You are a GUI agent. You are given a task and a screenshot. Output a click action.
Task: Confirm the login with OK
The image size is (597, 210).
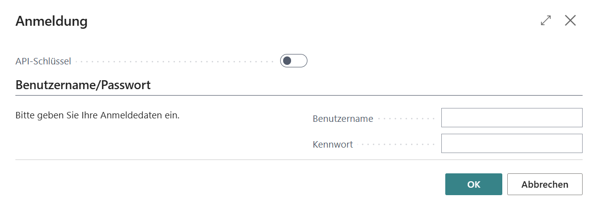click(474, 184)
